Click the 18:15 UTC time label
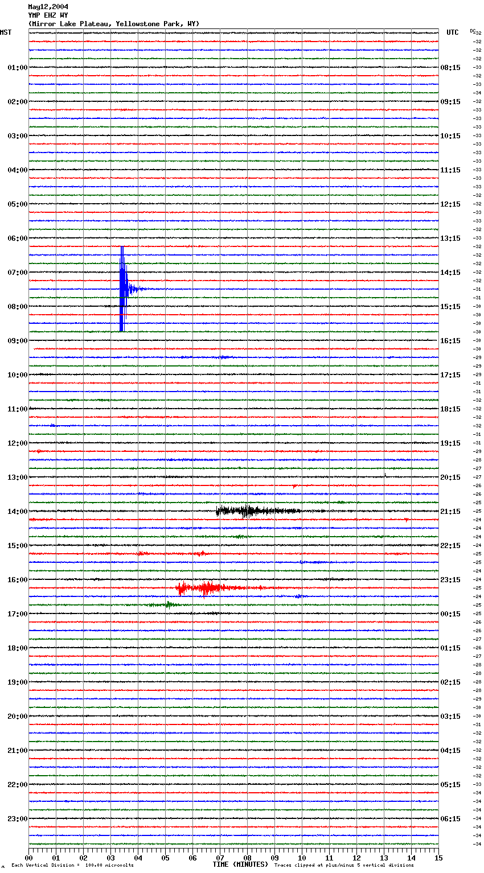The image size is (484, 873). [450, 409]
